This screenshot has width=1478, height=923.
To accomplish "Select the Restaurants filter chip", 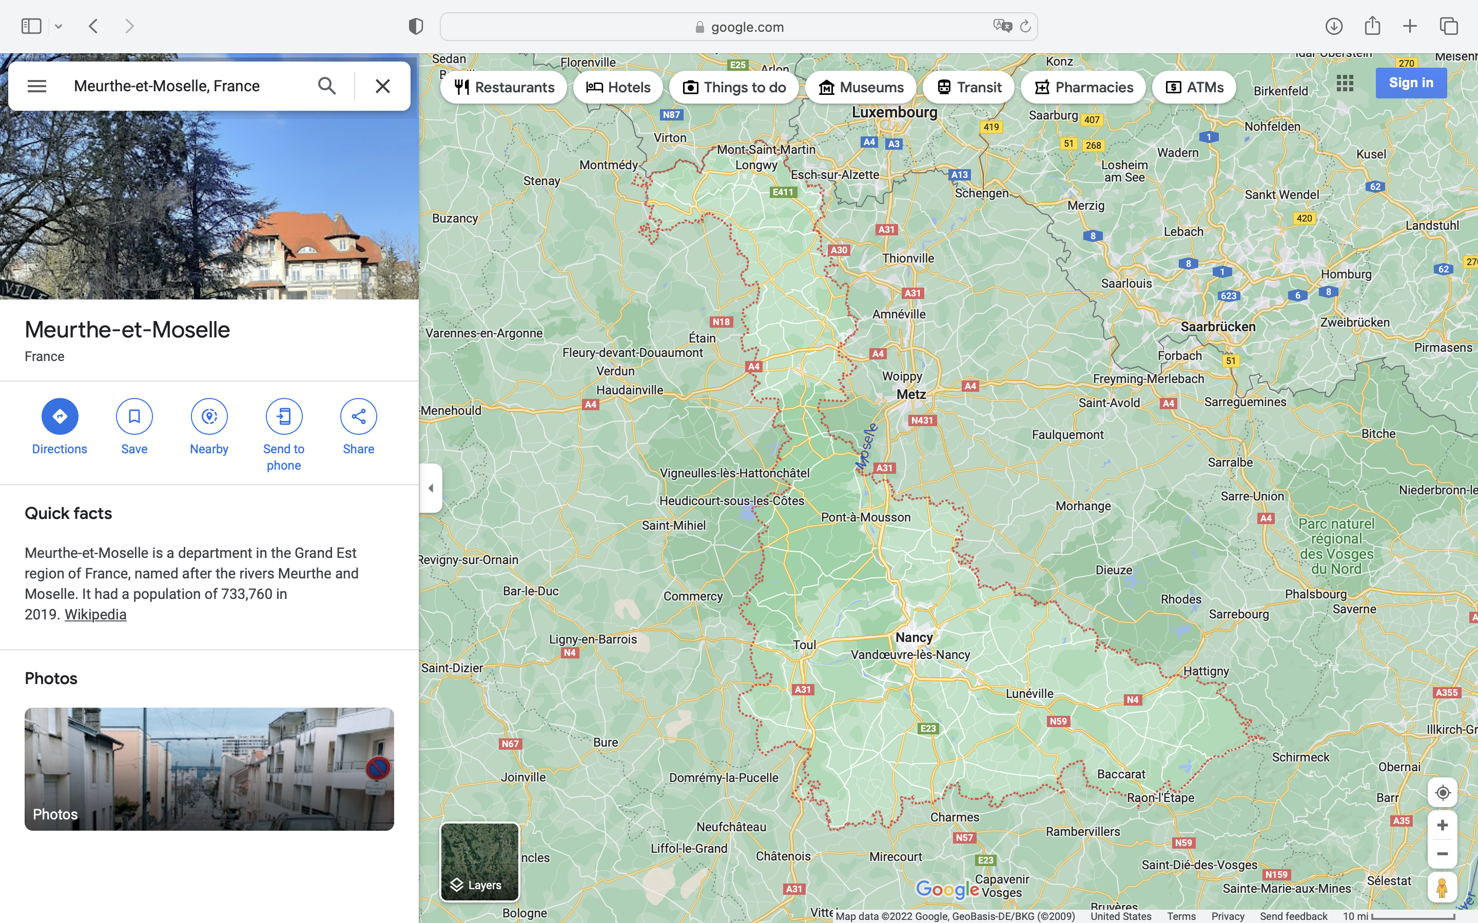I will click(x=504, y=87).
